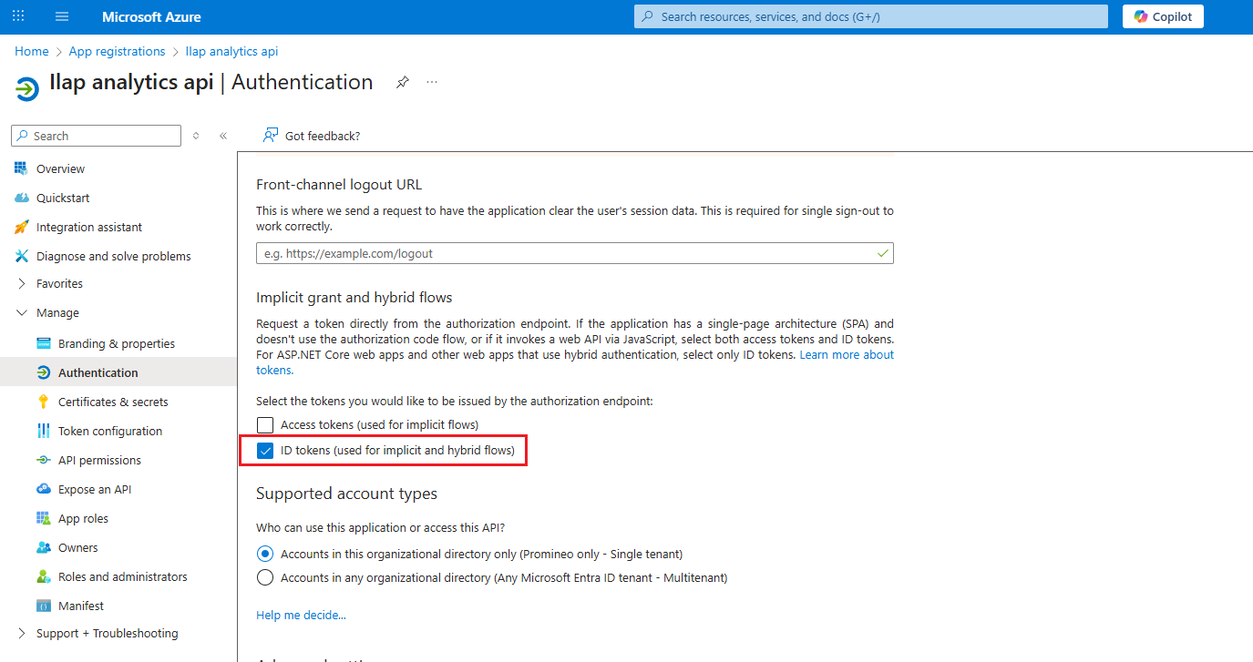
Task: Click the 'Implicit grant and hybrid flows' heading
Action: pyautogui.click(x=354, y=298)
